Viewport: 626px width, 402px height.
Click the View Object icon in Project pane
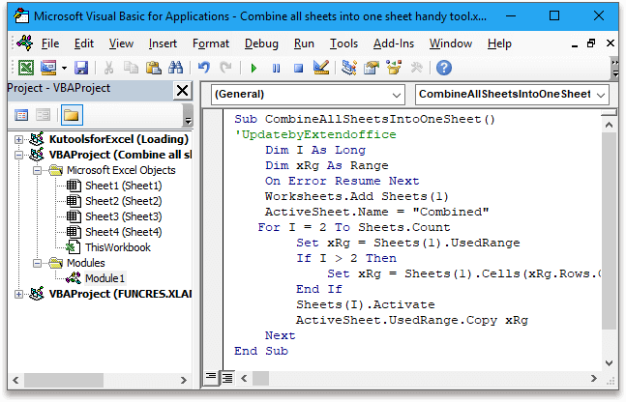43,116
